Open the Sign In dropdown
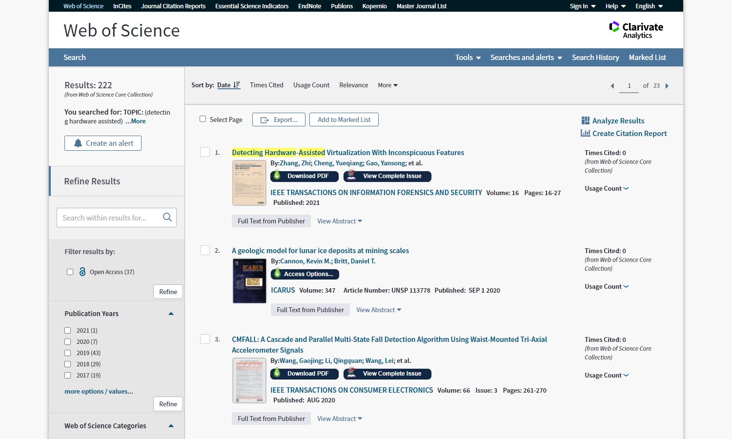The width and height of the screenshot is (732, 439). coord(583,6)
